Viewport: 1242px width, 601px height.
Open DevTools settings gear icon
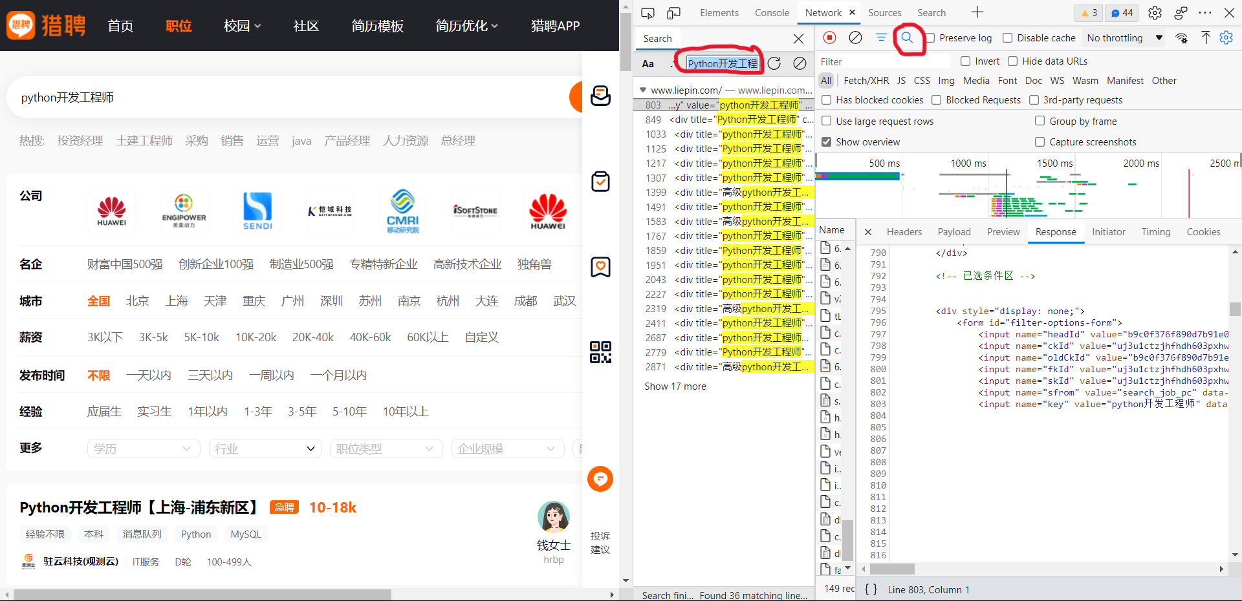[1155, 13]
